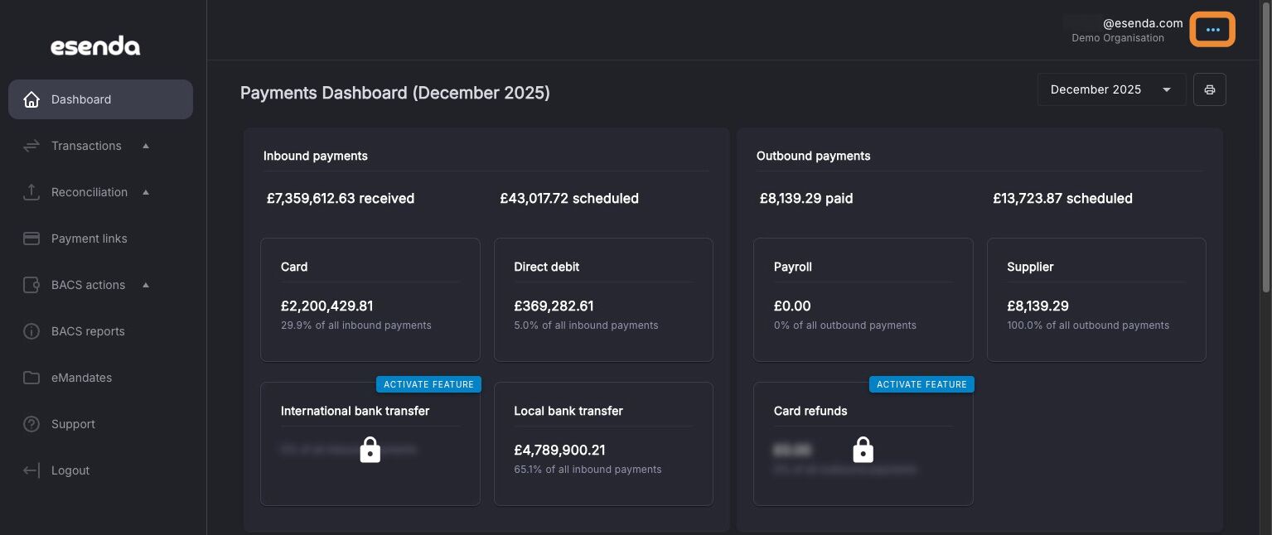Expand the Reconciliation submenu arrow
Image resolution: width=1272 pixels, height=535 pixels.
click(146, 192)
